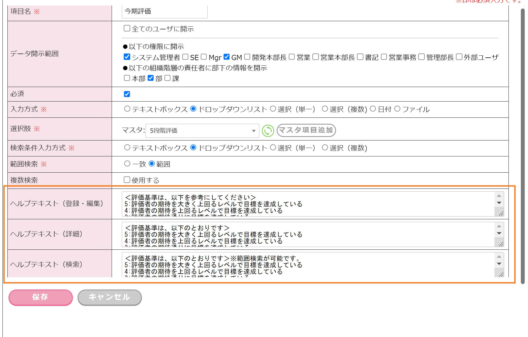Uncheck the システム管理者 checkbox
Screen dimensions: 528x337
[x=127, y=57]
